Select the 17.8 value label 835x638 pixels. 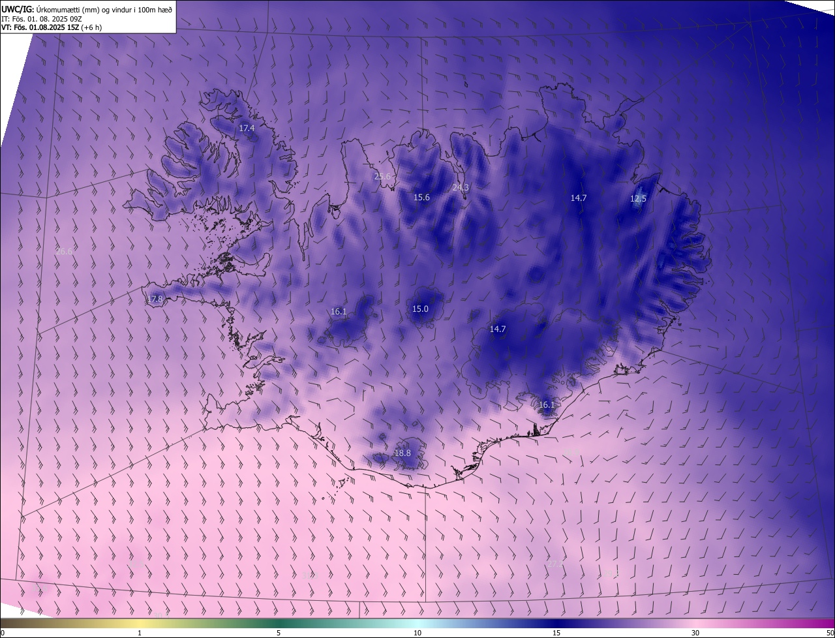(x=155, y=299)
